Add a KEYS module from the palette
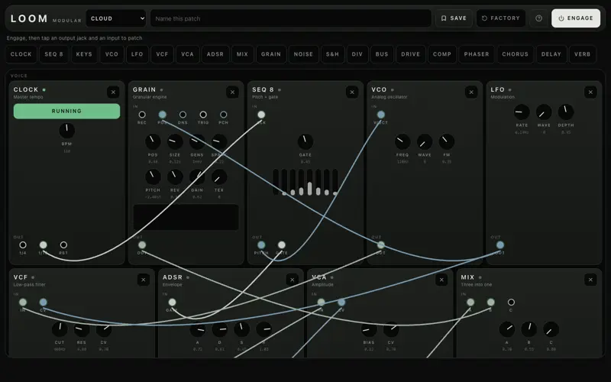 click(x=84, y=54)
